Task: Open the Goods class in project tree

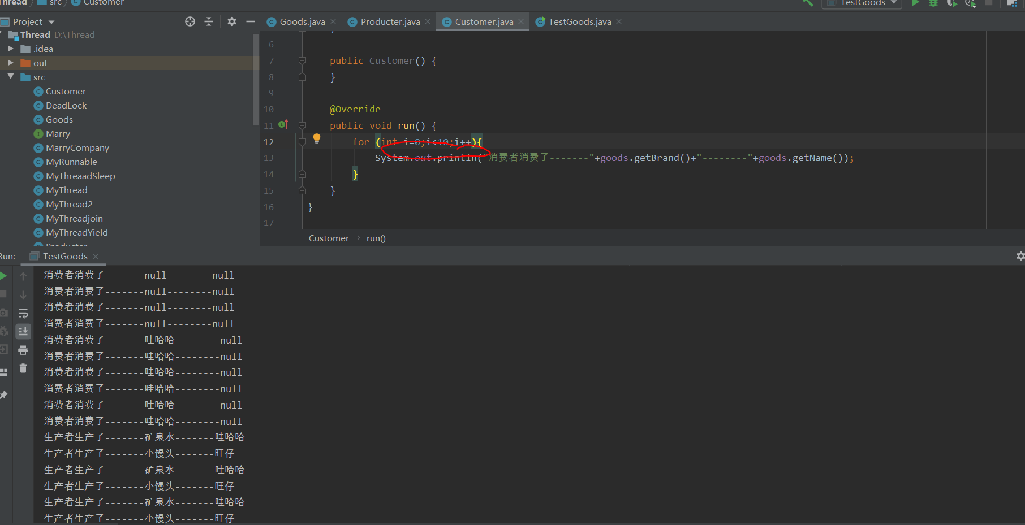Action: click(59, 119)
